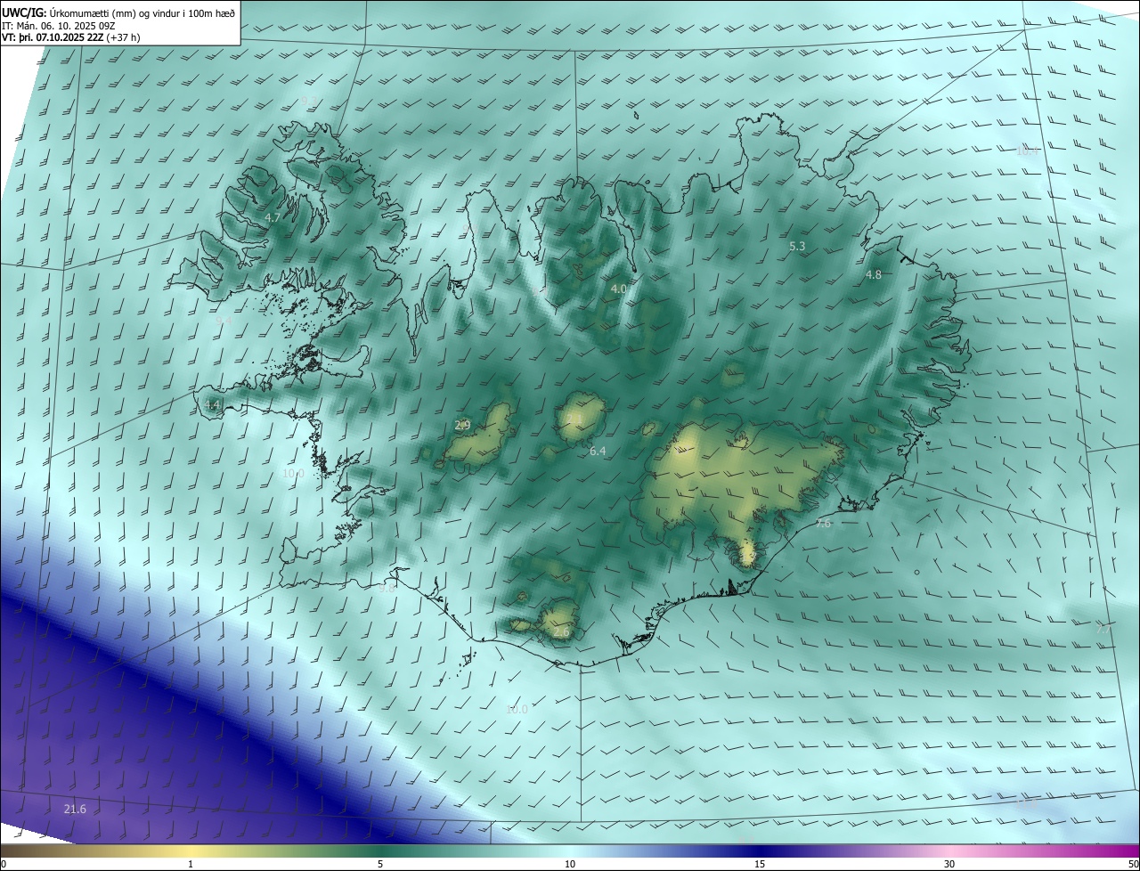
Task: Click the 10.4 value in the northeast ocean
Action: [x=1027, y=151]
